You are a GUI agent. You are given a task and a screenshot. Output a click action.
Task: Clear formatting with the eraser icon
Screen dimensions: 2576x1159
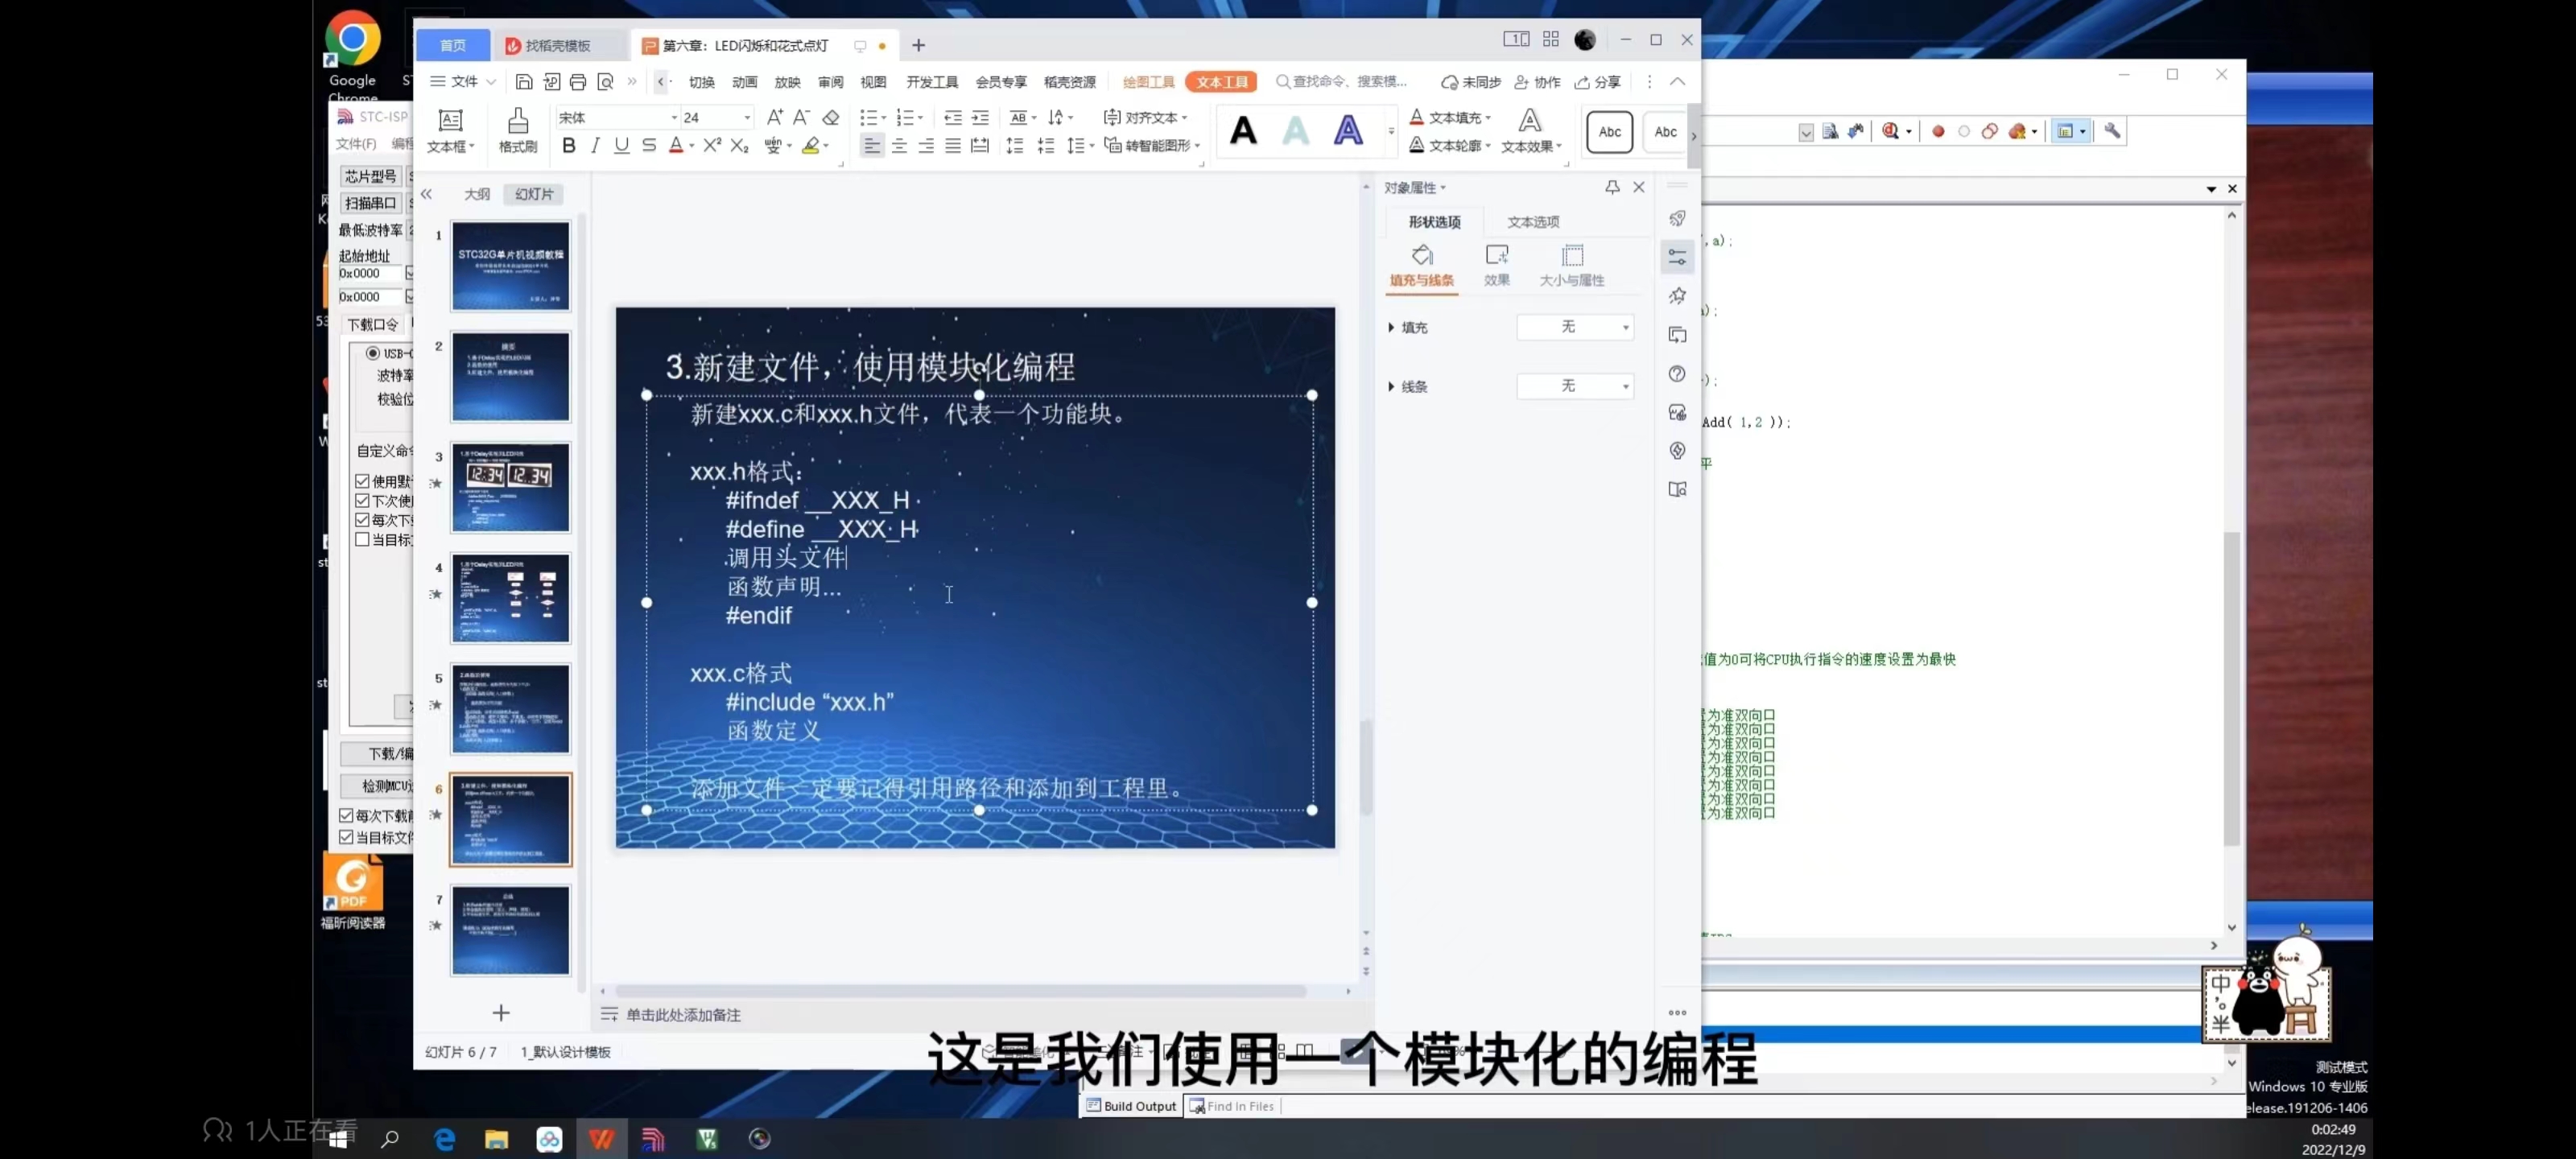[830, 117]
